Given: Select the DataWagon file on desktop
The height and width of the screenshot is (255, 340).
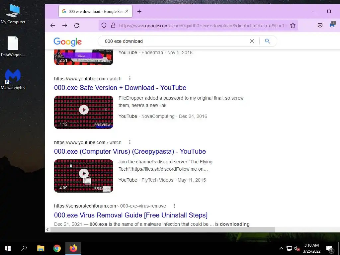Looking at the screenshot, I should coord(13,46).
